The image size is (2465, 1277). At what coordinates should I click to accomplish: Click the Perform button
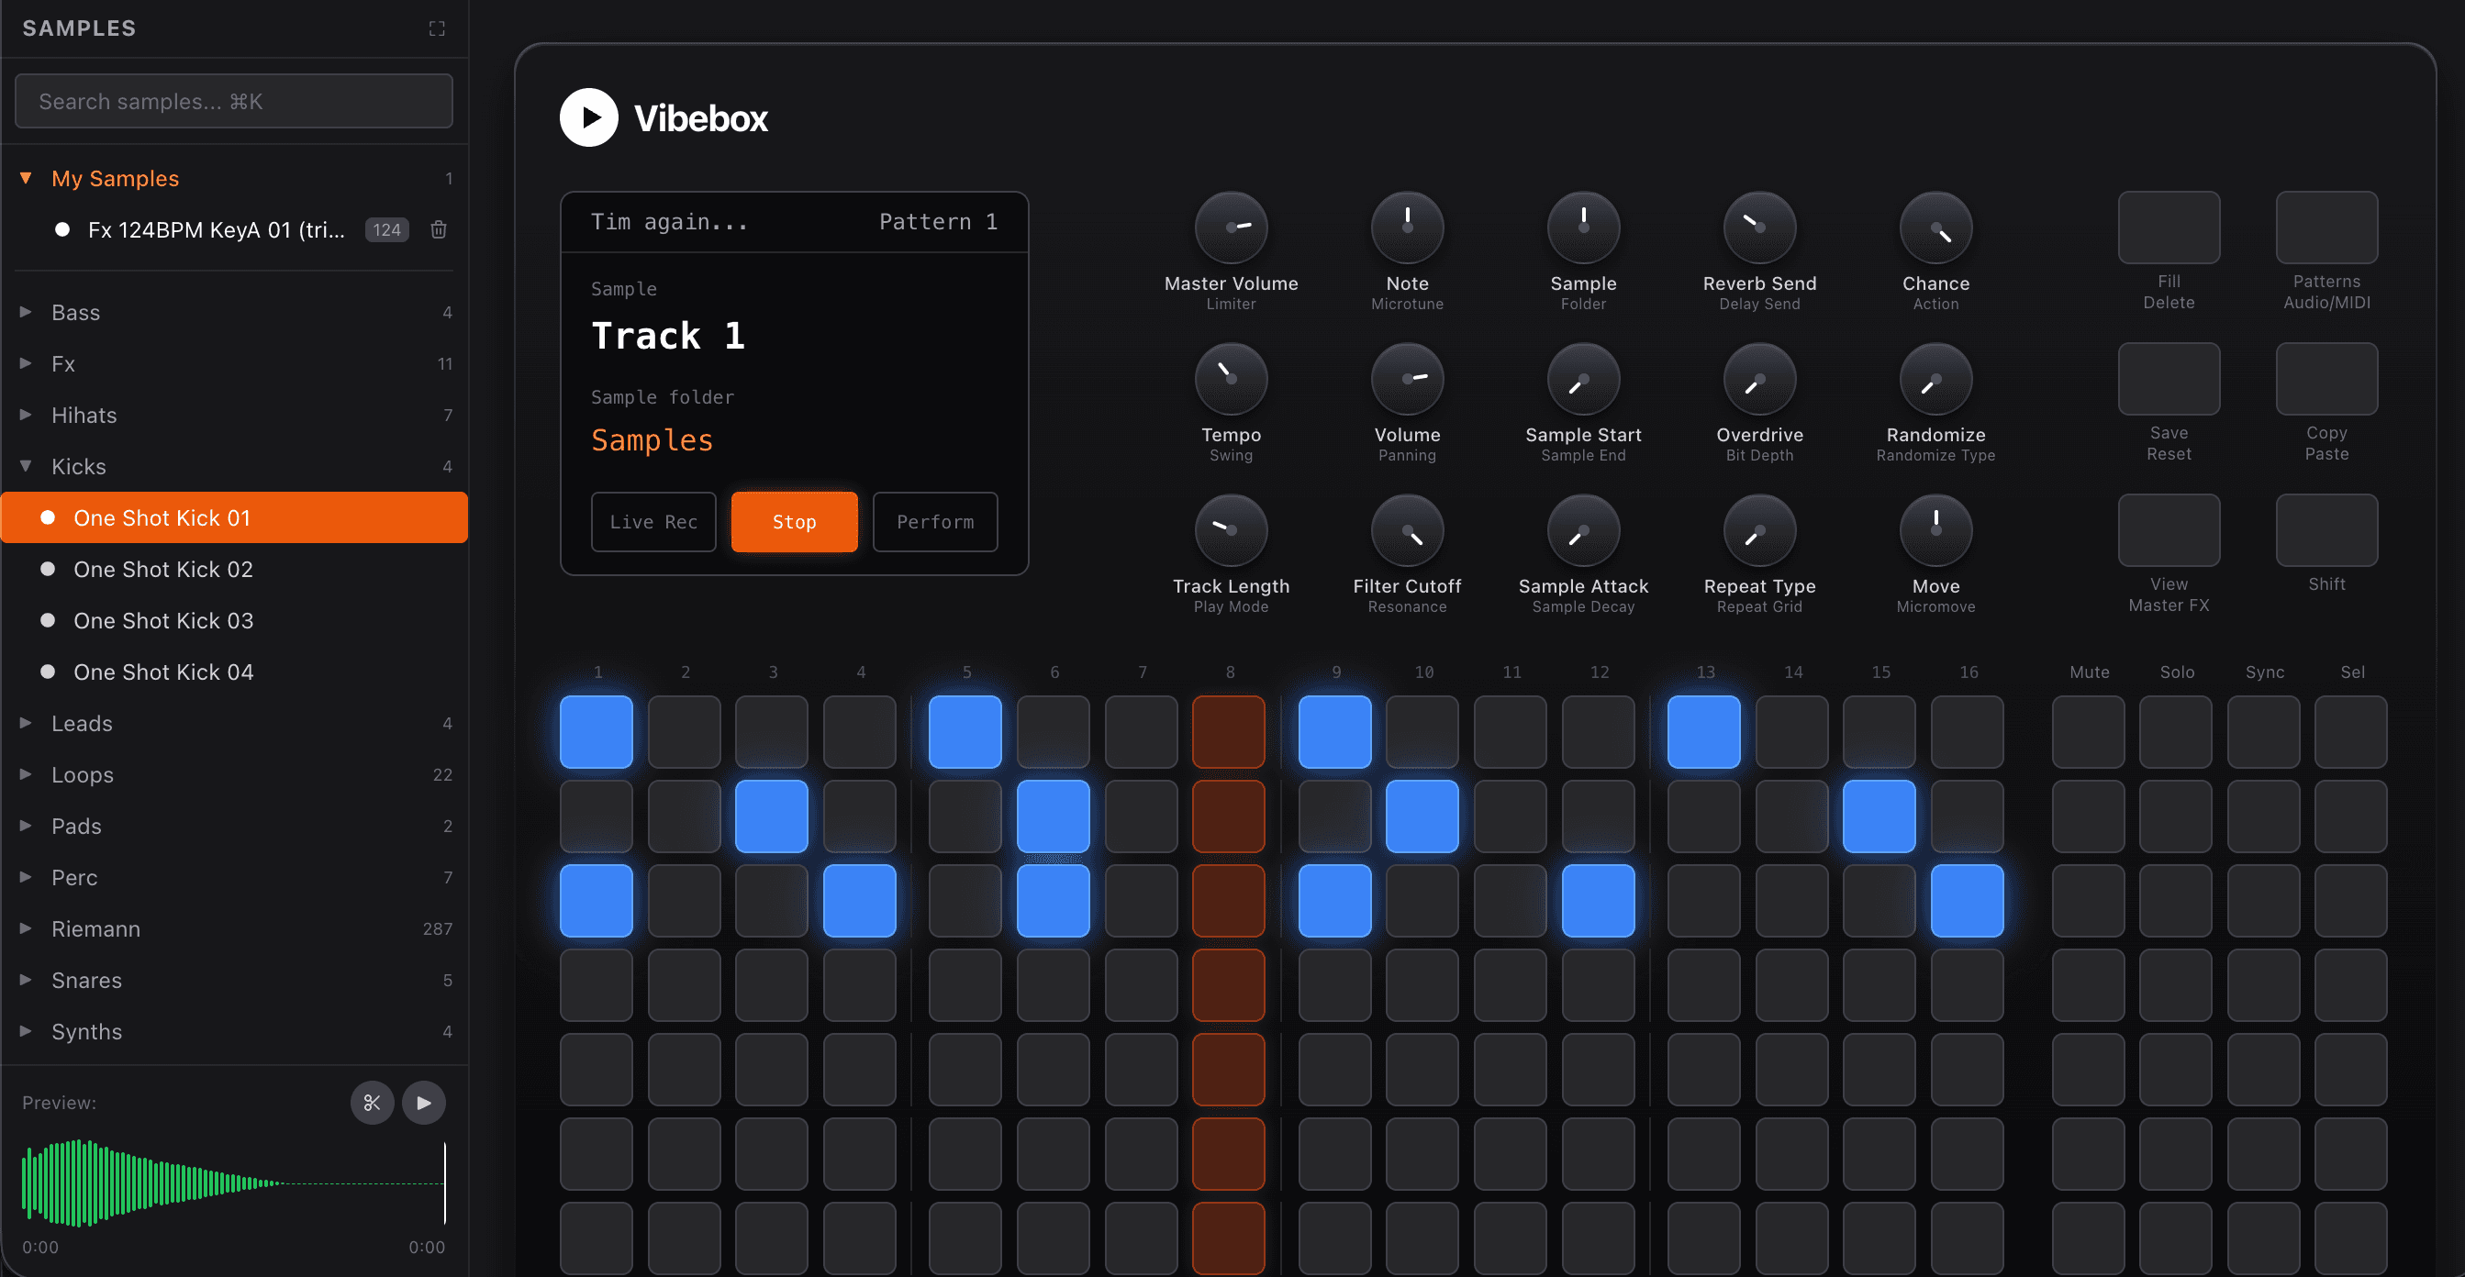pyautogui.click(x=935, y=521)
